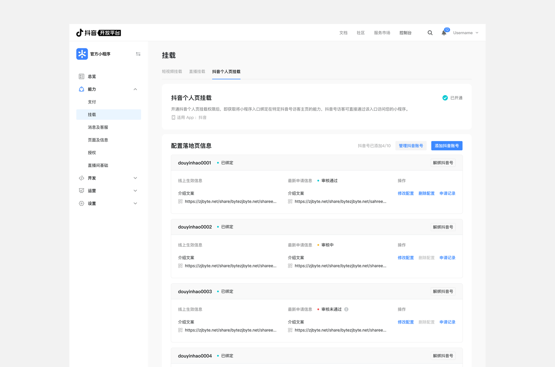Click douyinhao0002 最新申请信息 URL text
The width and height of the screenshot is (555, 367).
click(x=340, y=266)
